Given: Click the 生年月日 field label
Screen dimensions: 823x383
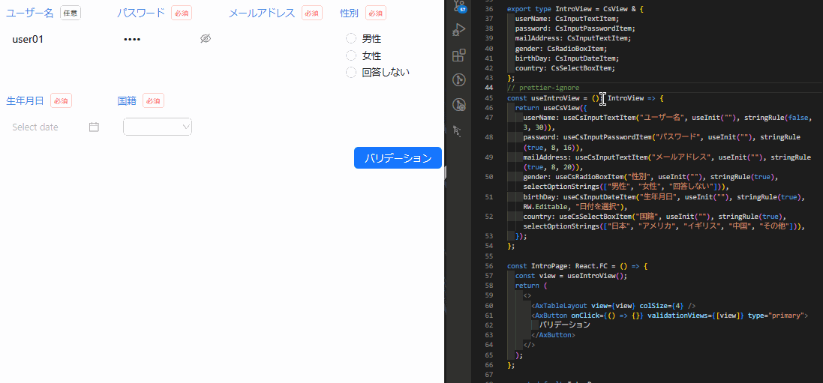Looking at the screenshot, I should coord(26,100).
